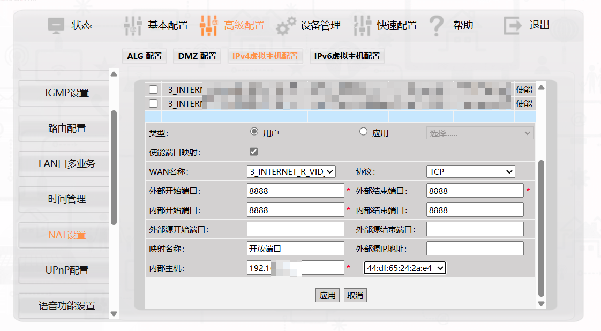Open the DMZ 配置 tab
The width and height of the screenshot is (601, 331).
[197, 56]
